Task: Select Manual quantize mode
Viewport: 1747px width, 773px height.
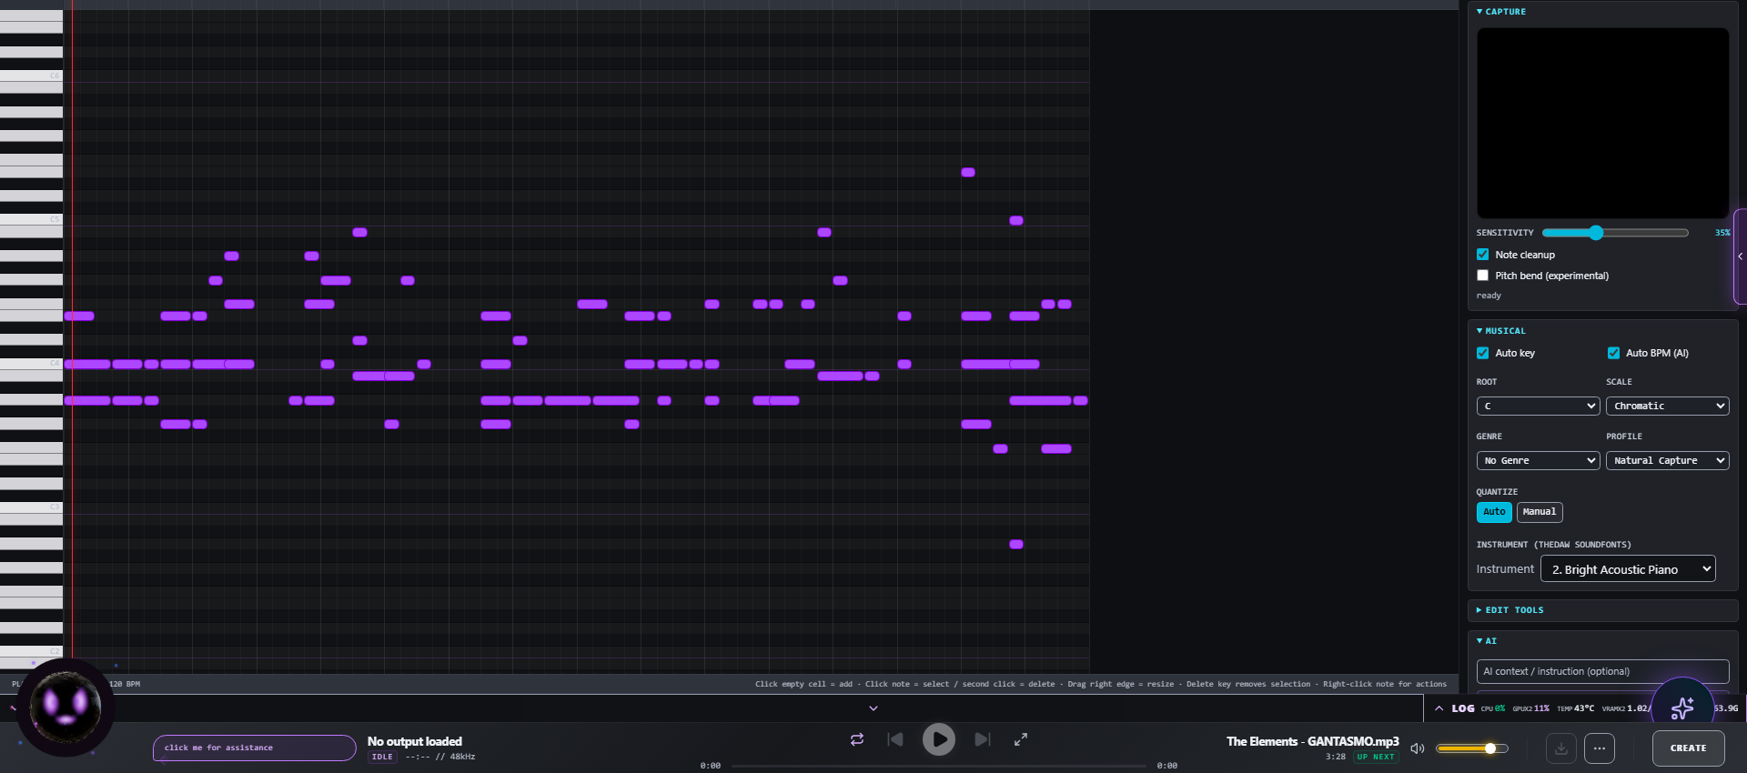Action: 1540,512
